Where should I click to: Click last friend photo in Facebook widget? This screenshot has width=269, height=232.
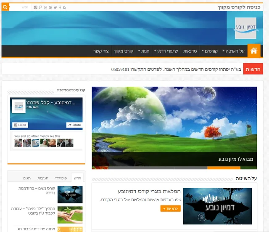[x=69, y=143]
